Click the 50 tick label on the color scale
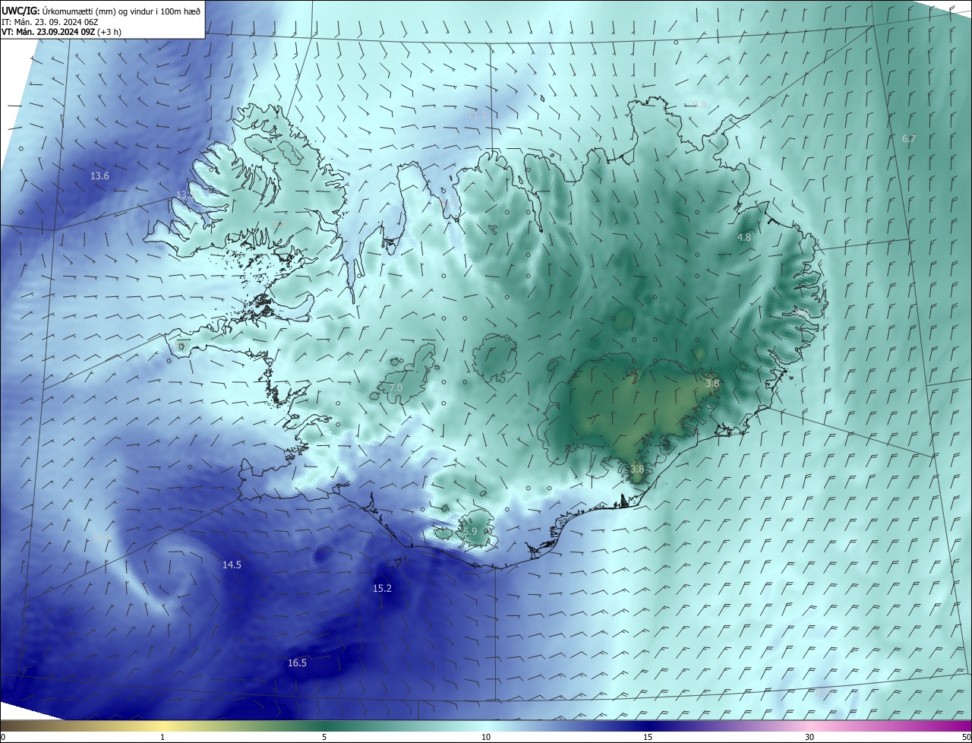This screenshot has width=972, height=743. click(966, 737)
